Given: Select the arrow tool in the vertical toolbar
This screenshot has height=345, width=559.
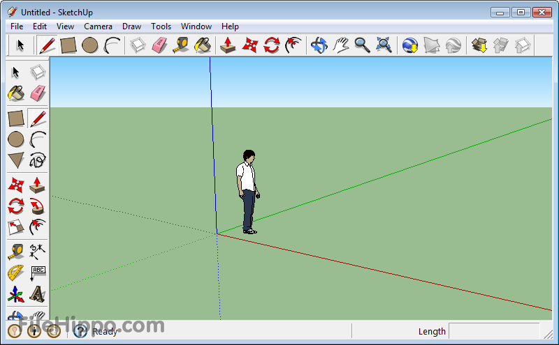Looking at the screenshot, I should pos(15,72).
